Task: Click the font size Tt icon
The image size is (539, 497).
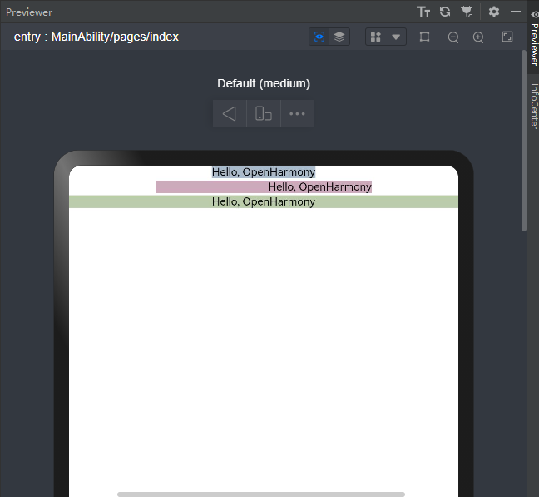Action: pyautogui.click(x=423, y=12)
